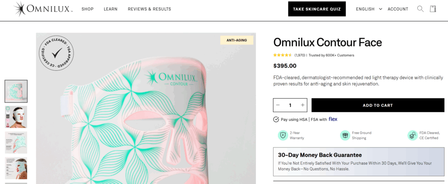Click the star rating reviews count
Viewport: 448px width, 184px height.
300,55
